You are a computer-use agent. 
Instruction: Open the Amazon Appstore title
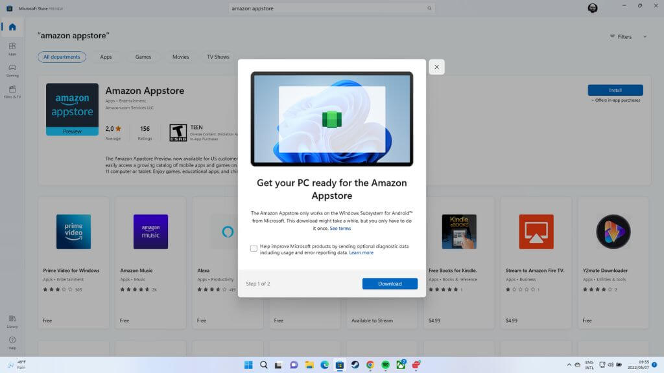(x=145, y=91)
